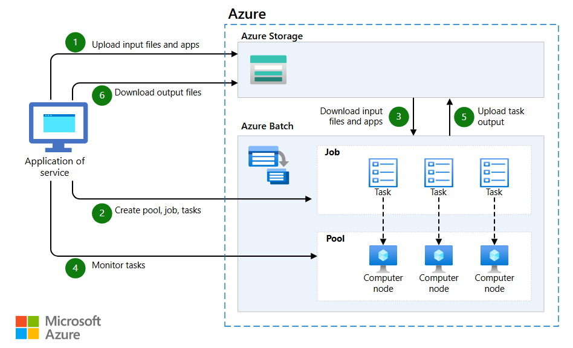Select the middle Computer node icon
Viewport: 573px width, 348px height.
pos(439,259)
